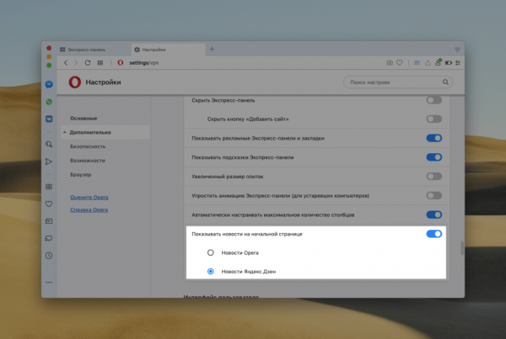
Task: Click the share icon in the toolbar
Action: click(428, 63)
